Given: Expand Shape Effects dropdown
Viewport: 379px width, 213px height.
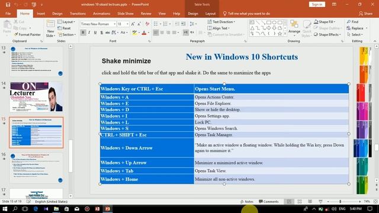Looking at the screenshot, I should [x=327, y=34].
